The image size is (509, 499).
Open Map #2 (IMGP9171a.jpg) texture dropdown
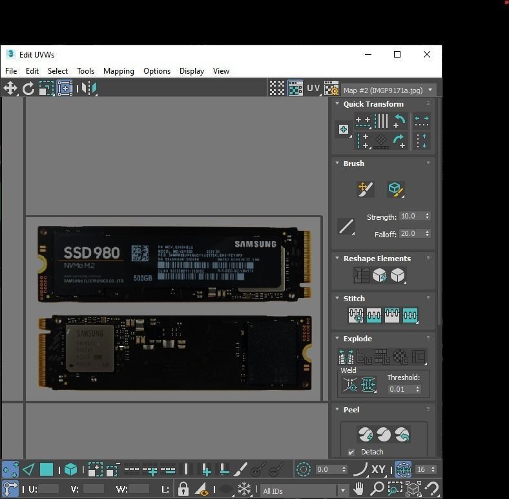pyautogui.click(x=388, y=90)
